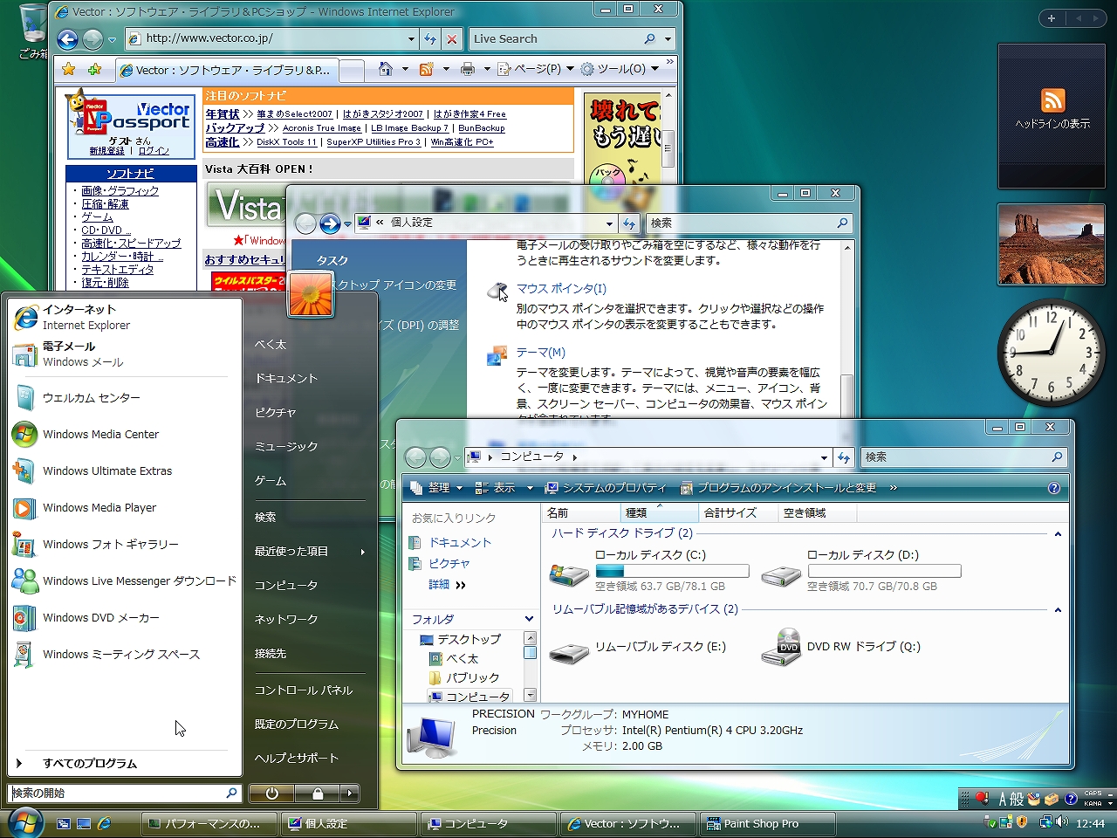Open the IE address bar dropdown arrow
Image resolution: width=1117 pixels, height=838 pixels.
411,38
